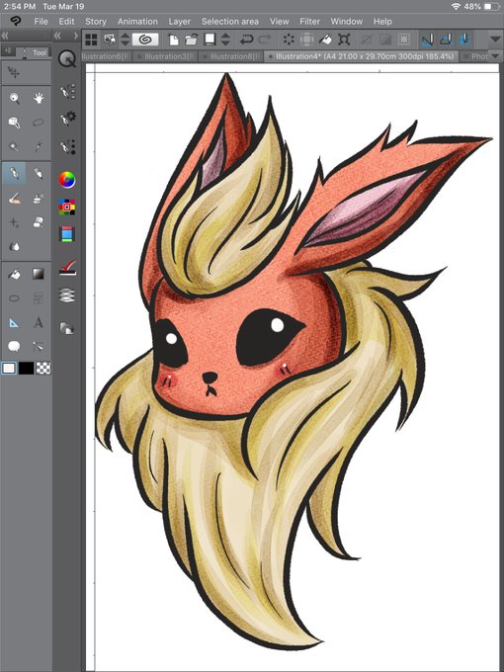Viewport: 504px width, 672px height.
Task: Select the Eraser tool
Action: [39, 222]
